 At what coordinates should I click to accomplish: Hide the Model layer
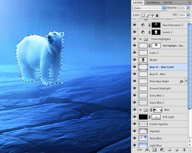click(x=135, y=60)
